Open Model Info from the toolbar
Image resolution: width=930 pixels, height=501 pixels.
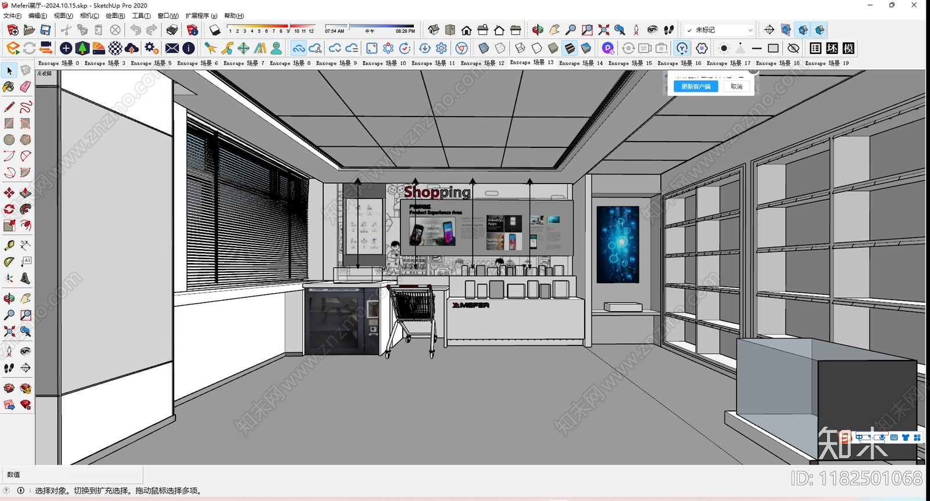192,30
